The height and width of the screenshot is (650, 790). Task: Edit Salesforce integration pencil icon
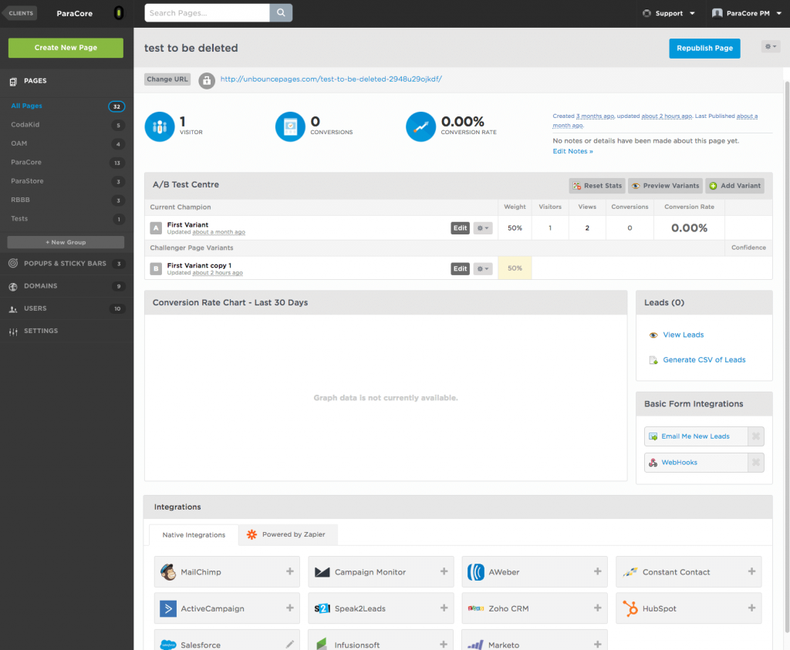(290, 645)
